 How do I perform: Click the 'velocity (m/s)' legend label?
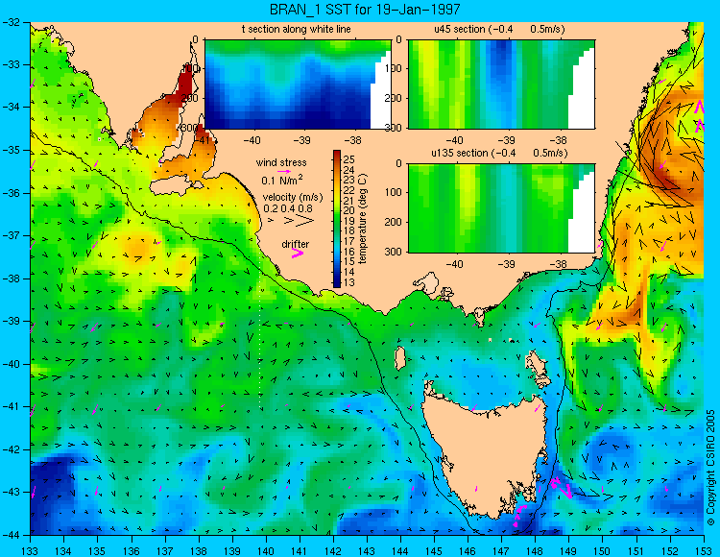click(x=293, y=198)
